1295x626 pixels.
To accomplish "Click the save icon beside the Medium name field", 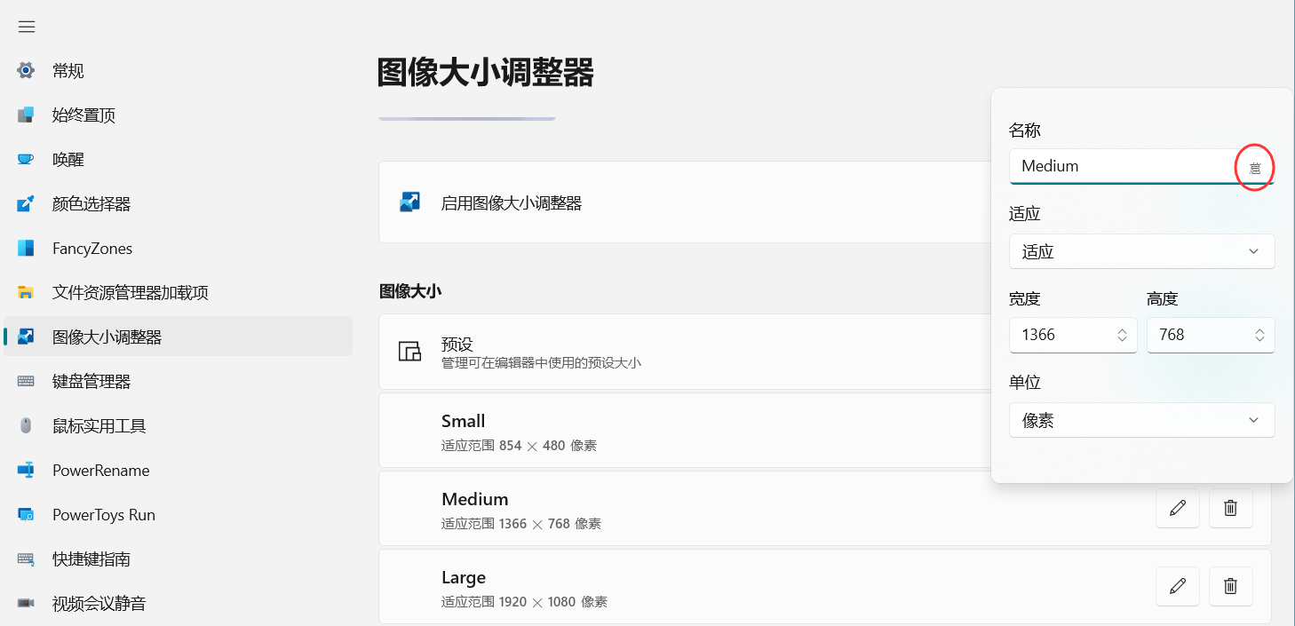I will coord(1255,167).
